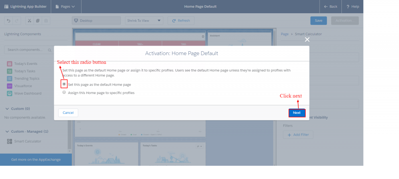Select the Today's Tasks component icon

(10, 71)
